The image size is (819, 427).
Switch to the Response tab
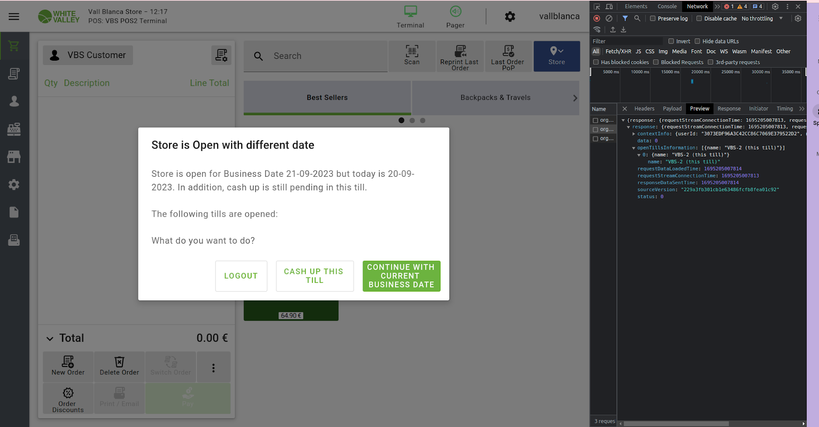coord(729,109)
